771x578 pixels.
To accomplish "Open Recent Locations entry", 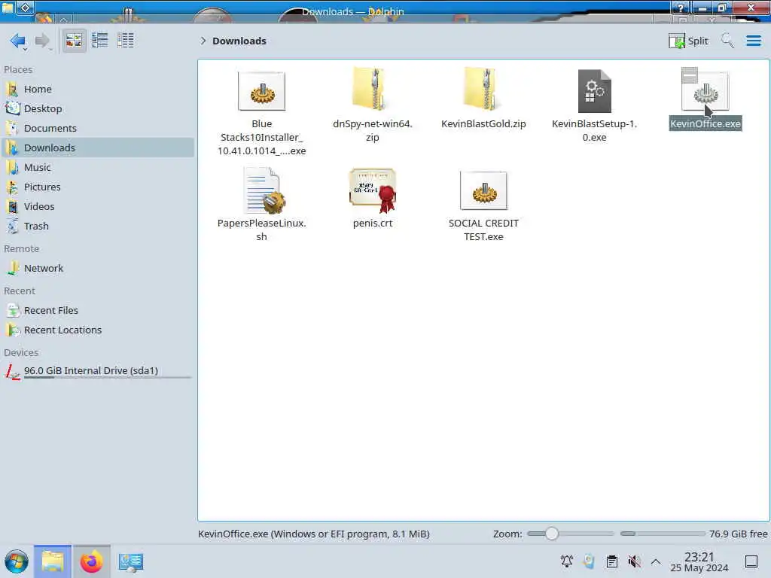I will point(97,330).
